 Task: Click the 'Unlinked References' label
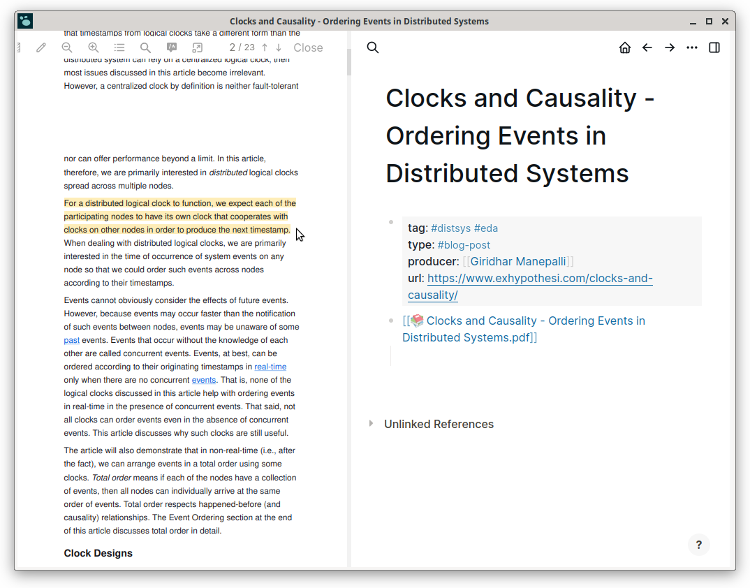439,424
